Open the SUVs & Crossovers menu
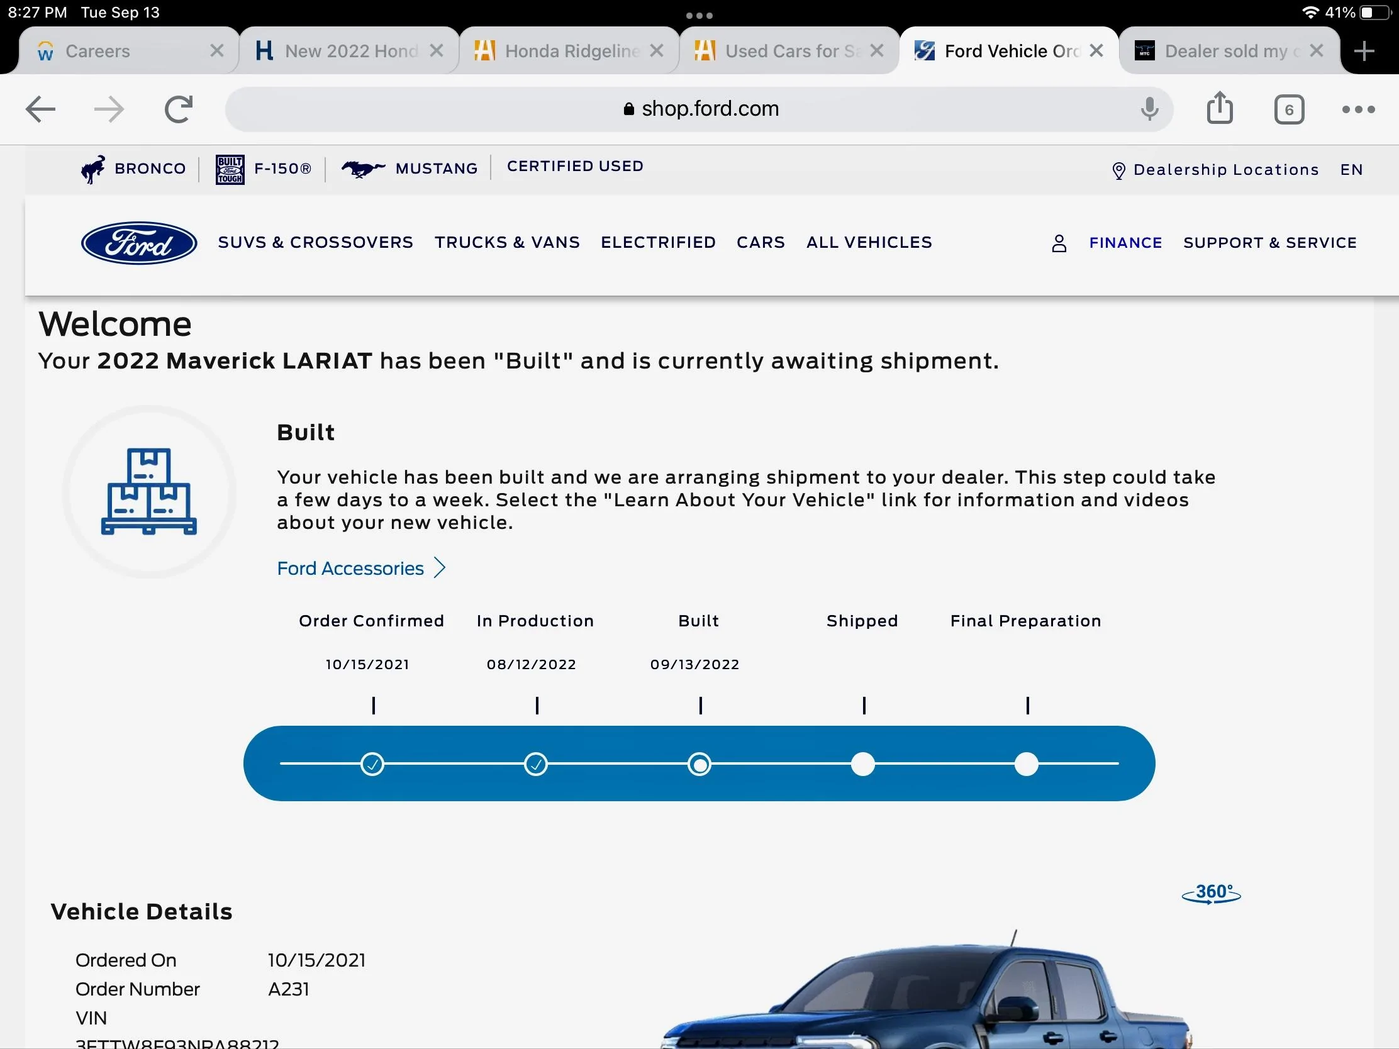Screen dimensions: 1399x1049 pyautogui.click(x=316, y=243)
